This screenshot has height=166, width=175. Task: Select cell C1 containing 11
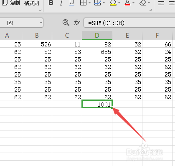point(67,44)
